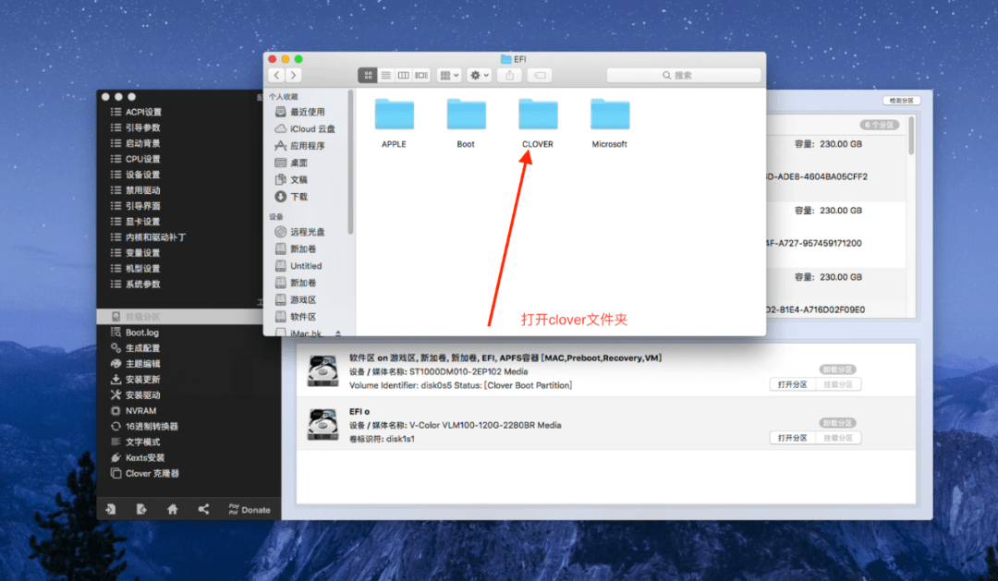Select 远程光盘 in Finder sidebar
Viewport: 998px width, 581px height.
[x=308, y=232]
